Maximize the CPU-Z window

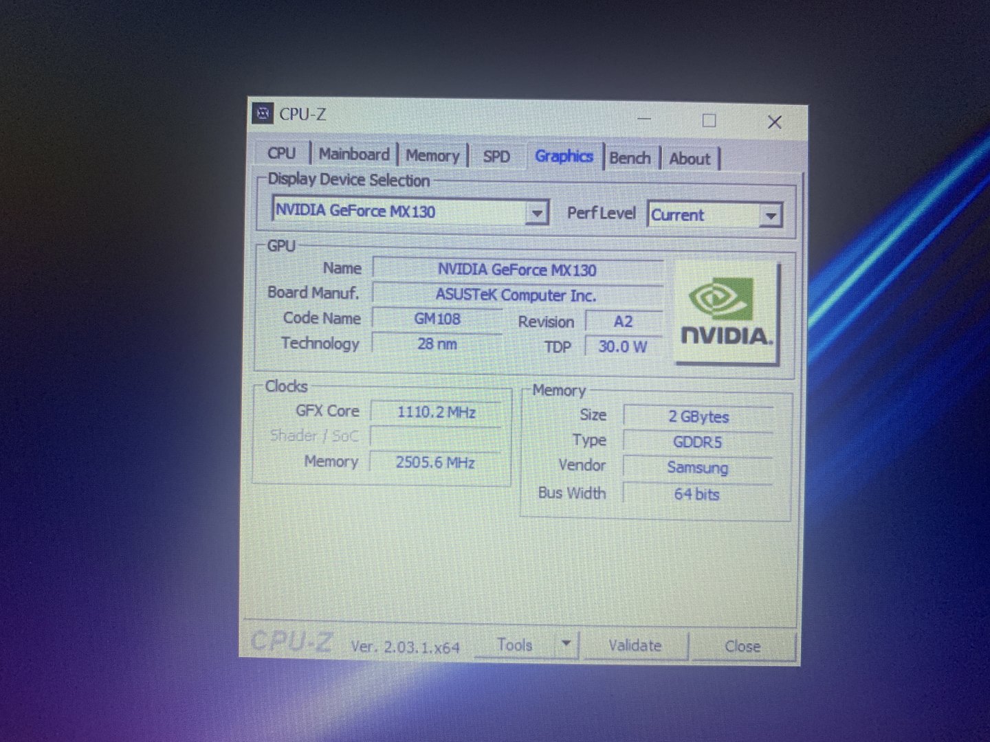tap(709, 121)
